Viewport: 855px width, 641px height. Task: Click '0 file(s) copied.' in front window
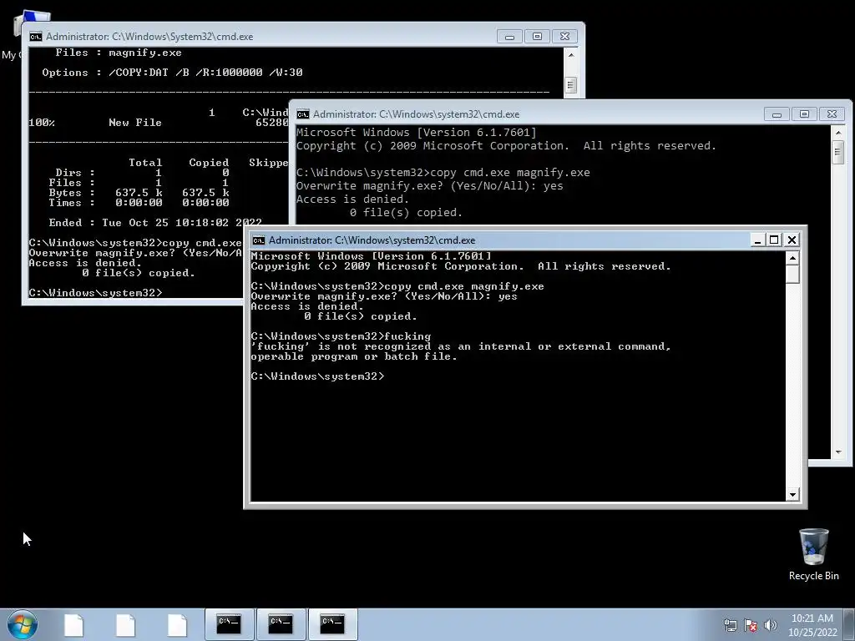(x=361, y=316)
